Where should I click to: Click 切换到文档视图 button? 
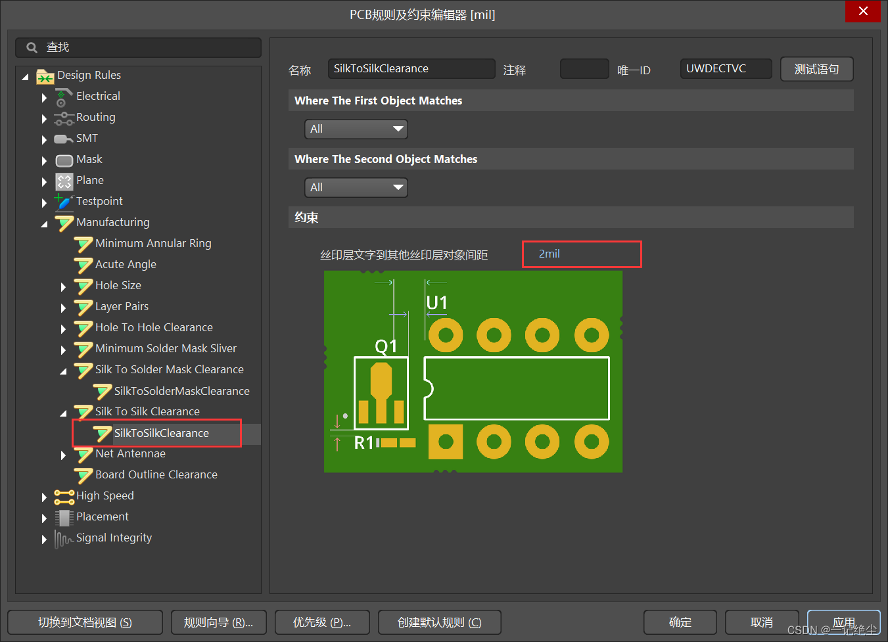coord(85,622)
